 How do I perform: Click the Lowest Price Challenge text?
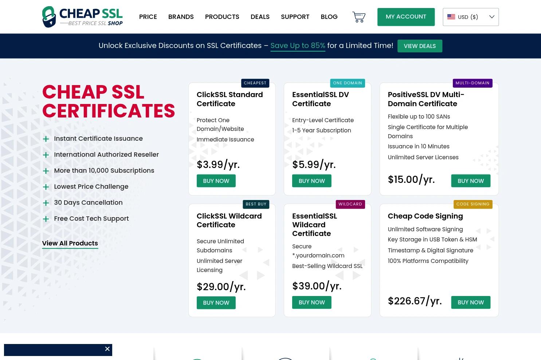(x=91, y=187)
